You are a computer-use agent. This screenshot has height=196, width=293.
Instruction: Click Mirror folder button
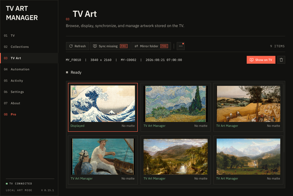tap(151, 46)
